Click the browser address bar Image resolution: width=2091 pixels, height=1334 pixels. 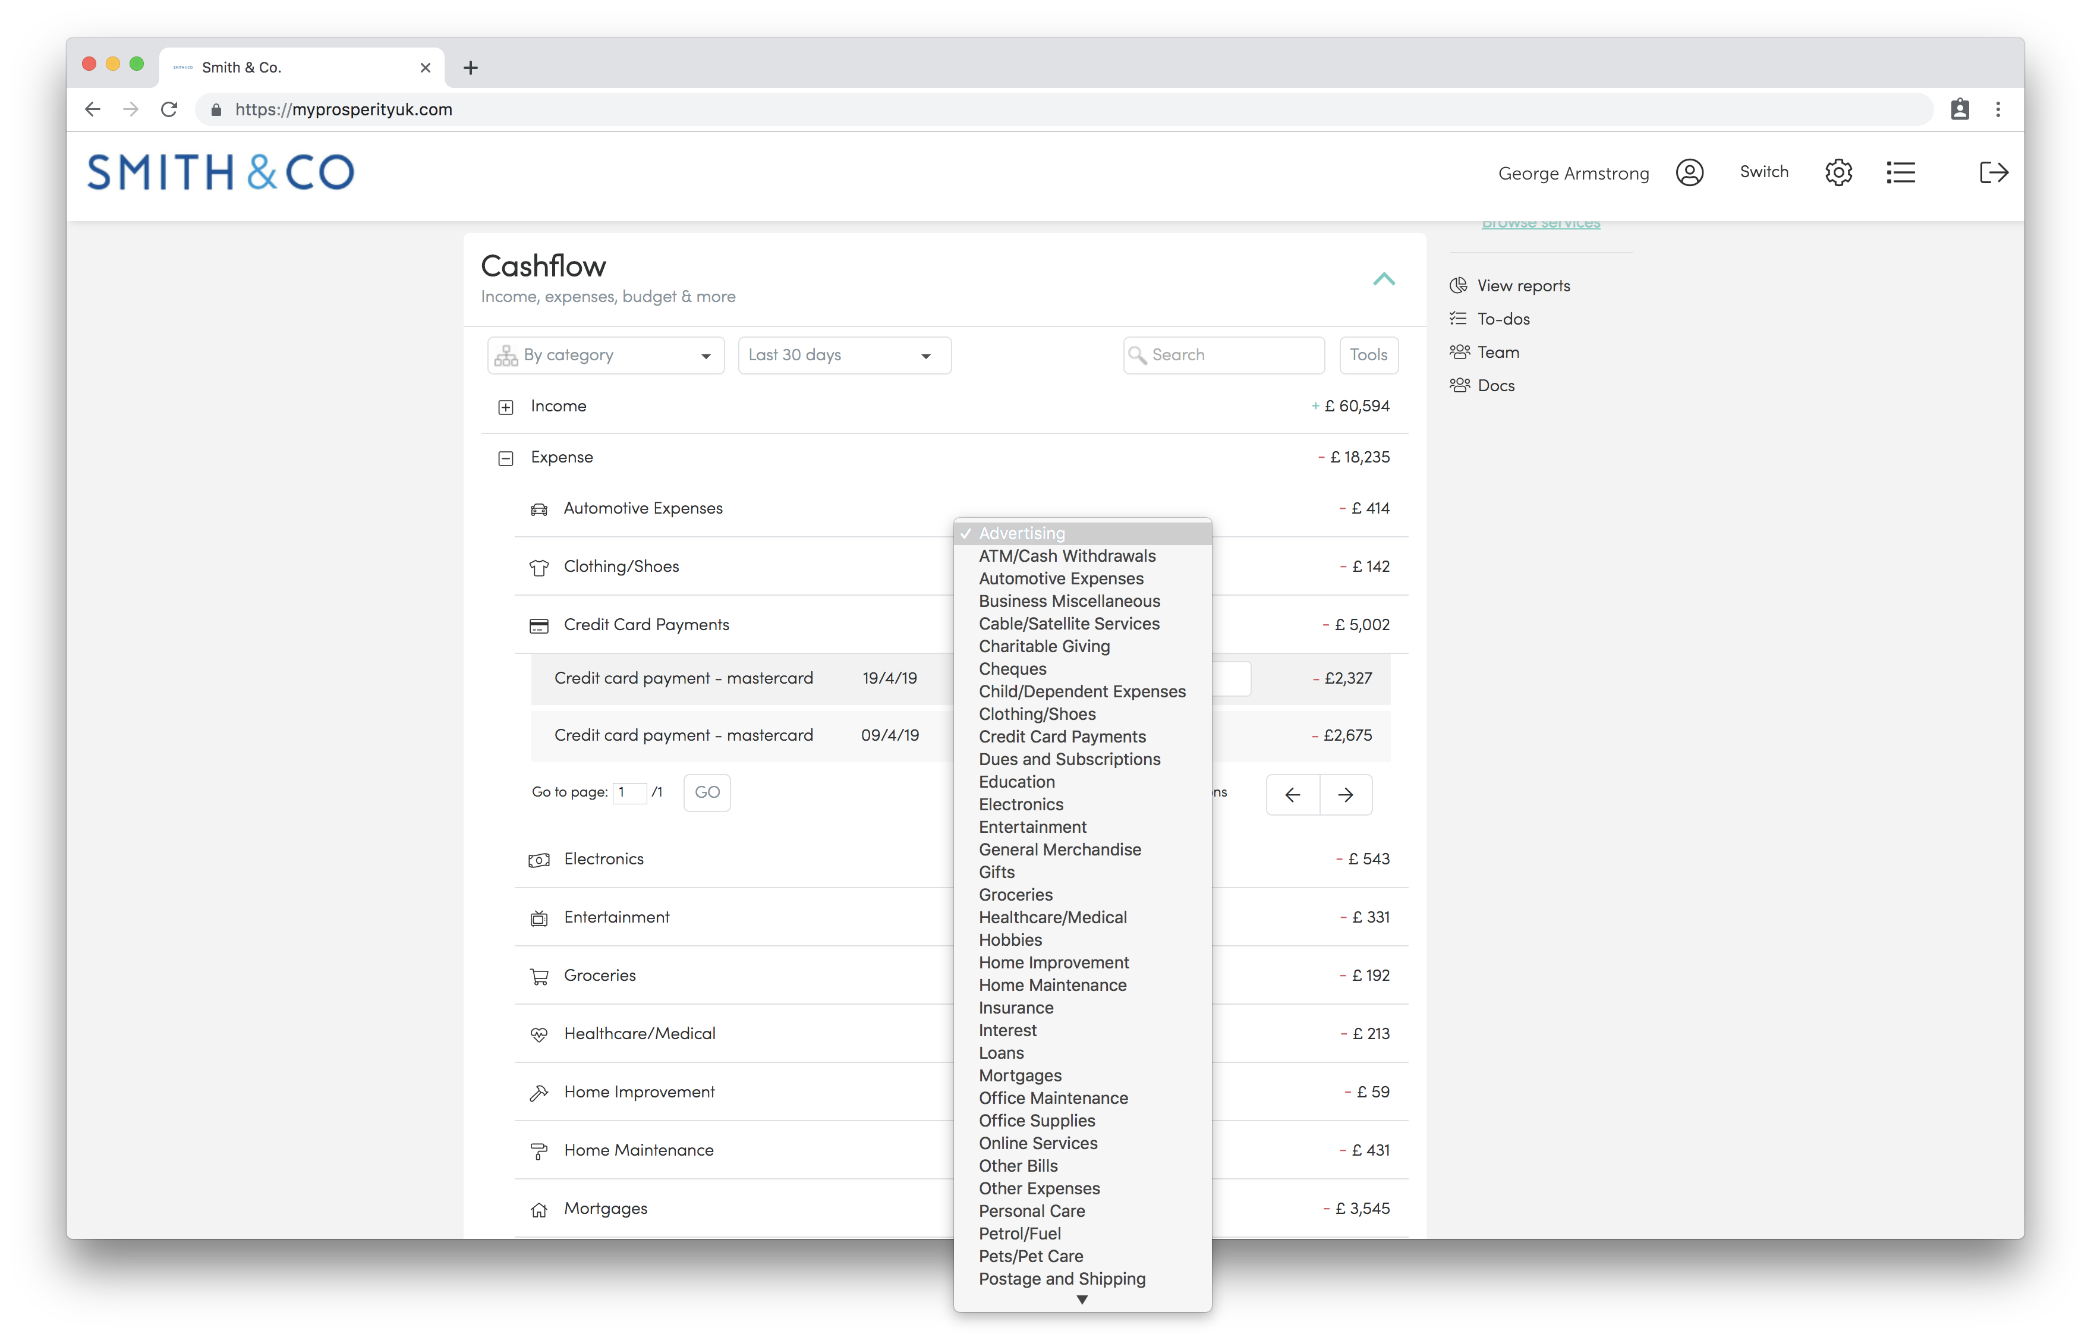tap(1065, 109)
